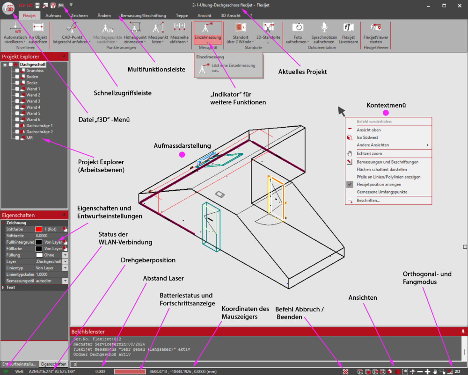
Task: Choose Iso Südwest from context menu
Action: [388, 137]
